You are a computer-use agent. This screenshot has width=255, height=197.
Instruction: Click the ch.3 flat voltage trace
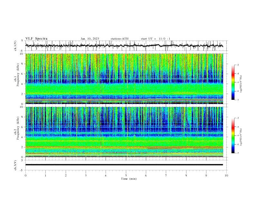pos(124,165)
